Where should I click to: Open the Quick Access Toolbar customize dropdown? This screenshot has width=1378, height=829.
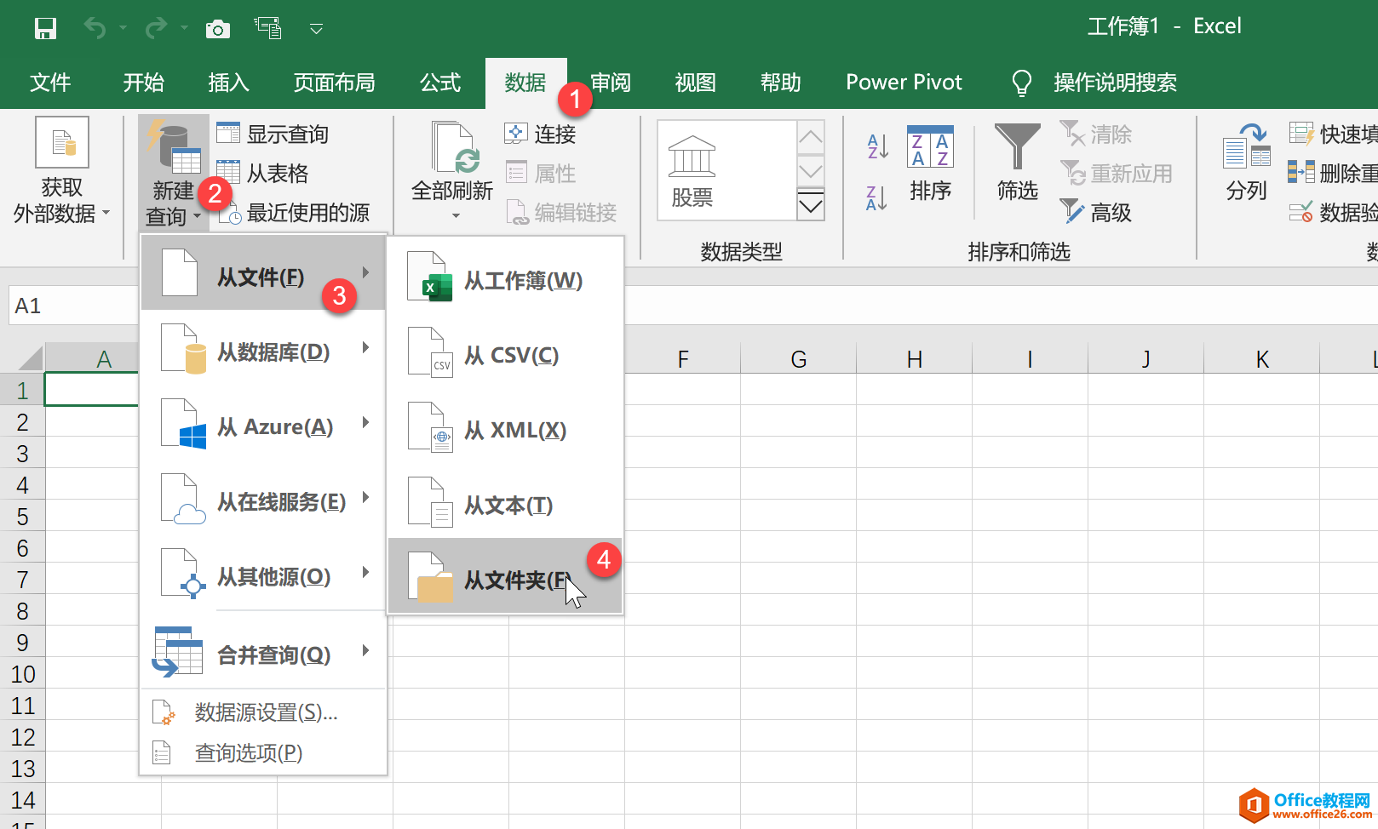[316, 30]
